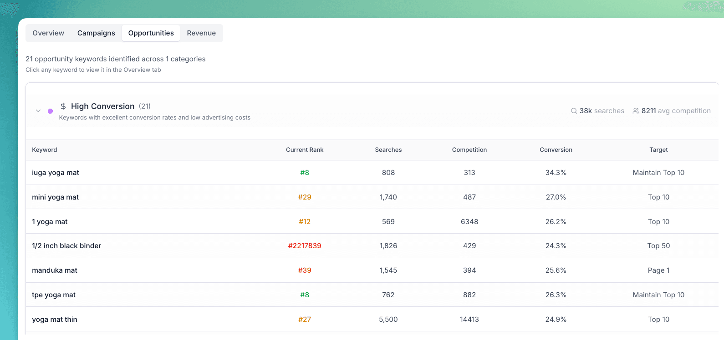The image size is (724, 340).
Task: Click the people icon beside avg competition
Action: [x=636, y=111]
